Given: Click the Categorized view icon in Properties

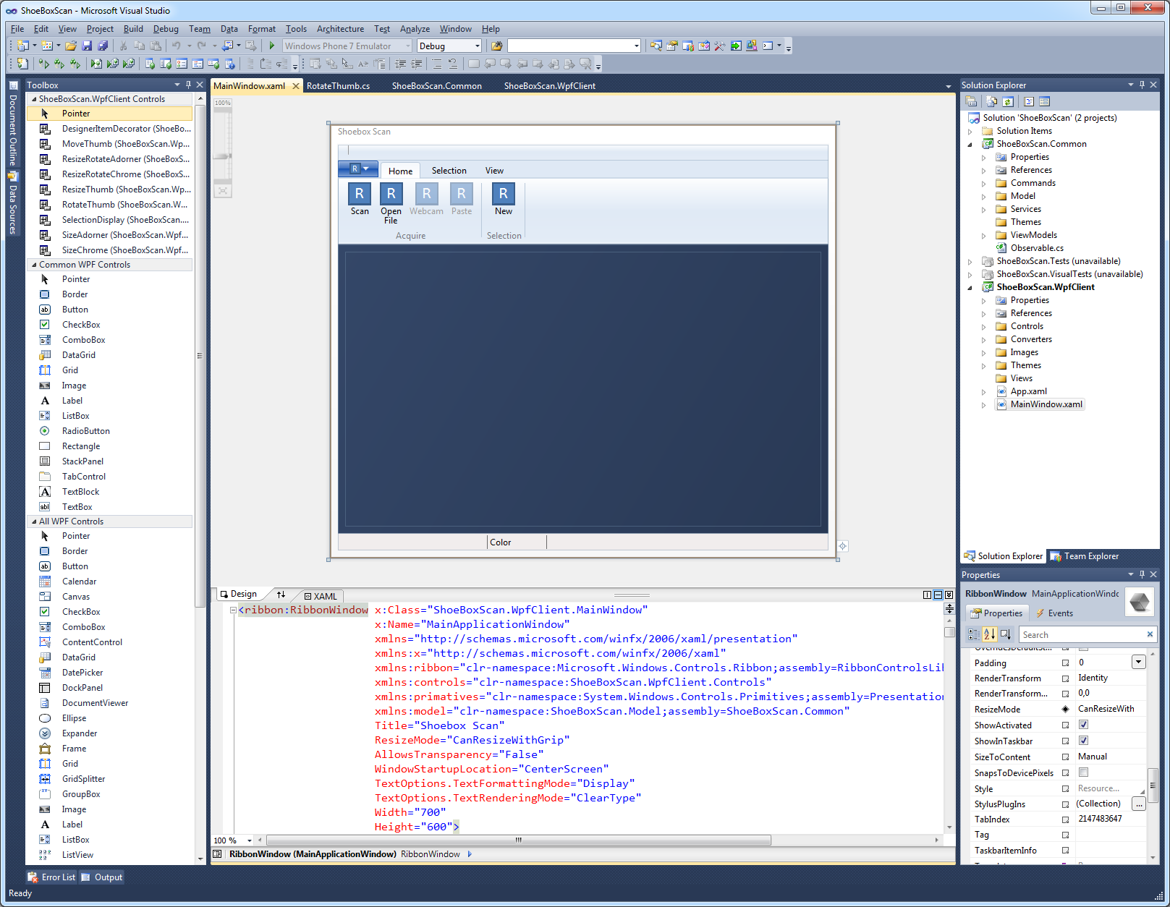Looking at the screenshot, I should [973, 634].
